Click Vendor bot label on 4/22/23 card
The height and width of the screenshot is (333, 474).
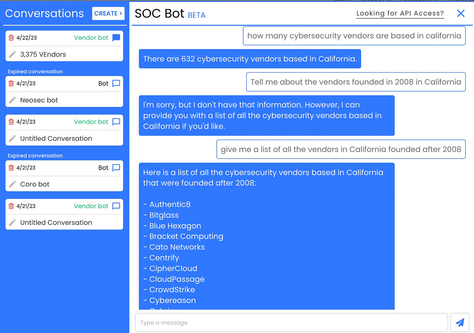pyautogui.click(x=91, y=38)
